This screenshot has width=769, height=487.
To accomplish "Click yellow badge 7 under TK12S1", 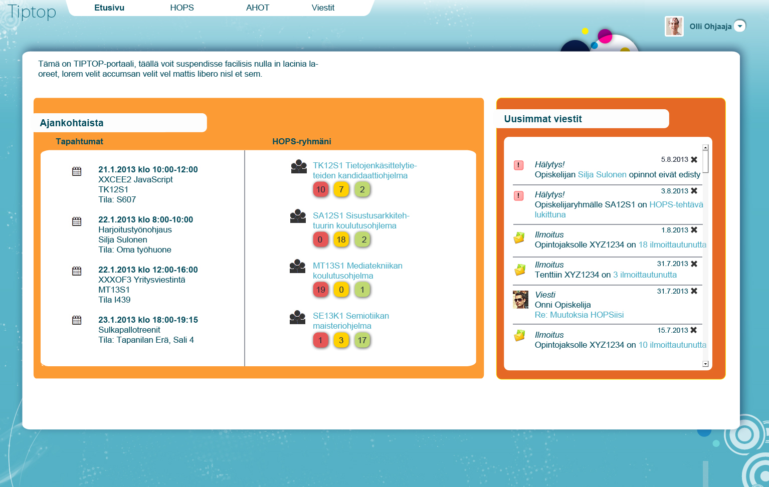I will click(341, 189).
